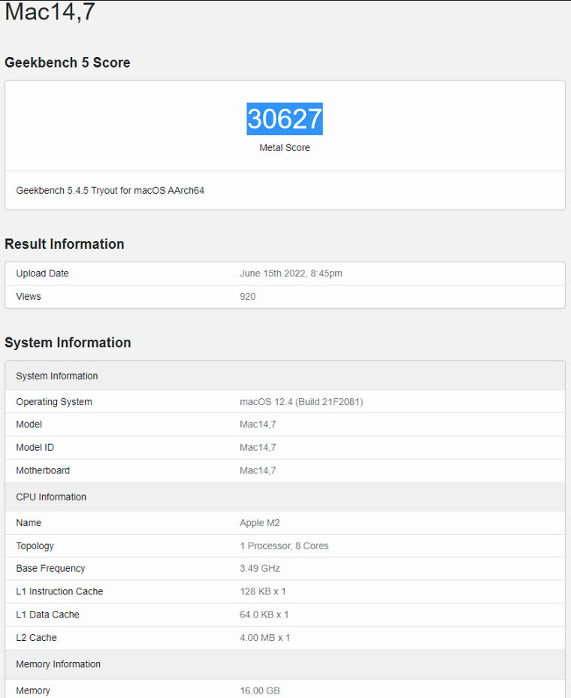Screen dimensions: 571x698
Task: Click the large System Information heading
Action: click(x=68, y=343)
